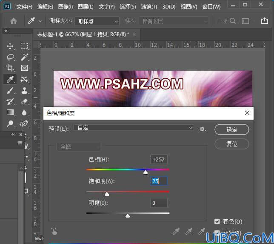Select the Frame tool
274x244 pixels.
pos(25,68)
